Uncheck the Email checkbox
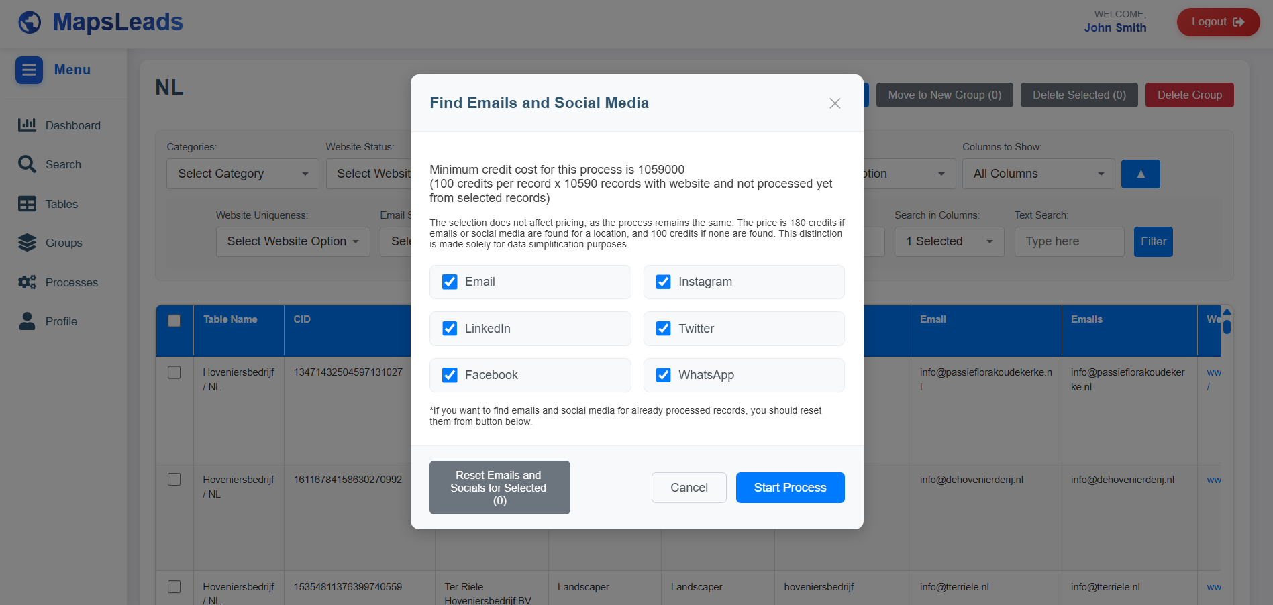1273x605 pixels. tap(450, 282)
